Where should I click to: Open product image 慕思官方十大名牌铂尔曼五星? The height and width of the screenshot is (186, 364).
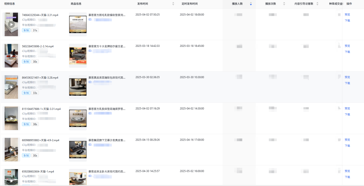tap(78, 56)
